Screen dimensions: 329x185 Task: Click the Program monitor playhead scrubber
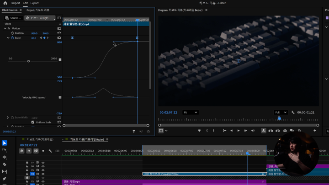(x=279, y=118)
